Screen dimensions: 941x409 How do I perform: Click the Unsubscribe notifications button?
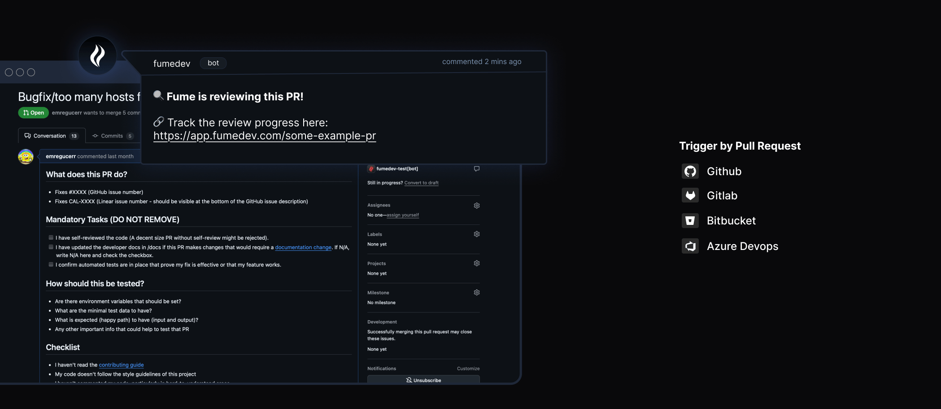pos(423,379)
